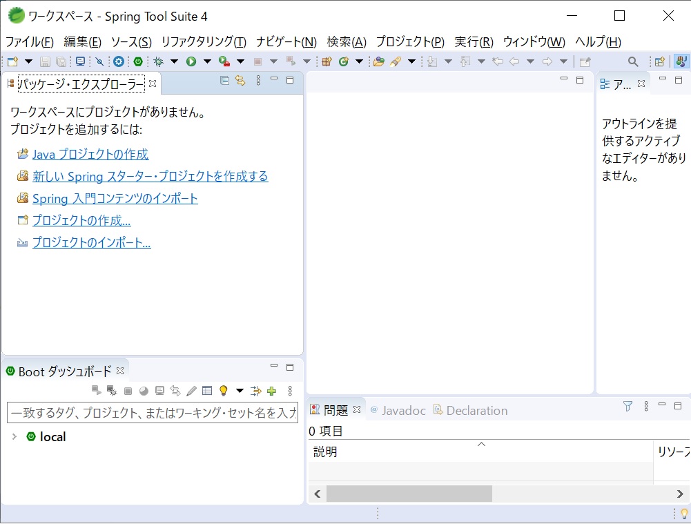
Task: Open dropdown arrow next to Boot Dashboard lightbulb
Action: coord(240,391)
